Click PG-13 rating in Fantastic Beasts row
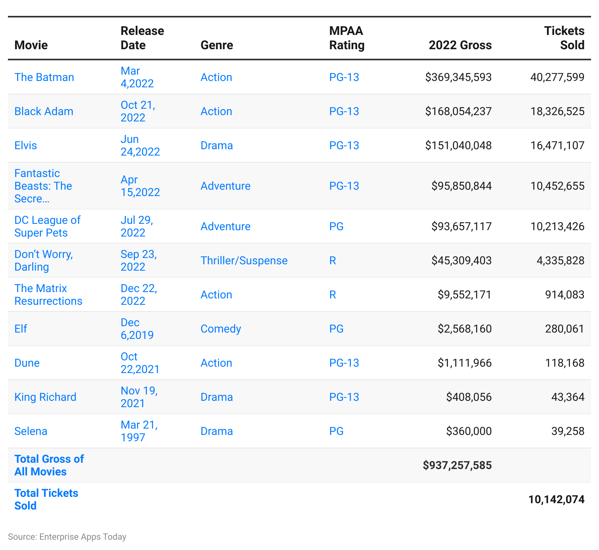 tap(344, 186)
